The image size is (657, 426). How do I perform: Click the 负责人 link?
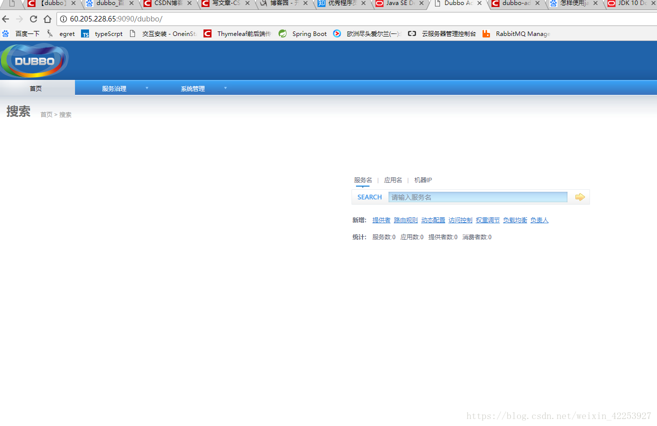click(539, 220)
